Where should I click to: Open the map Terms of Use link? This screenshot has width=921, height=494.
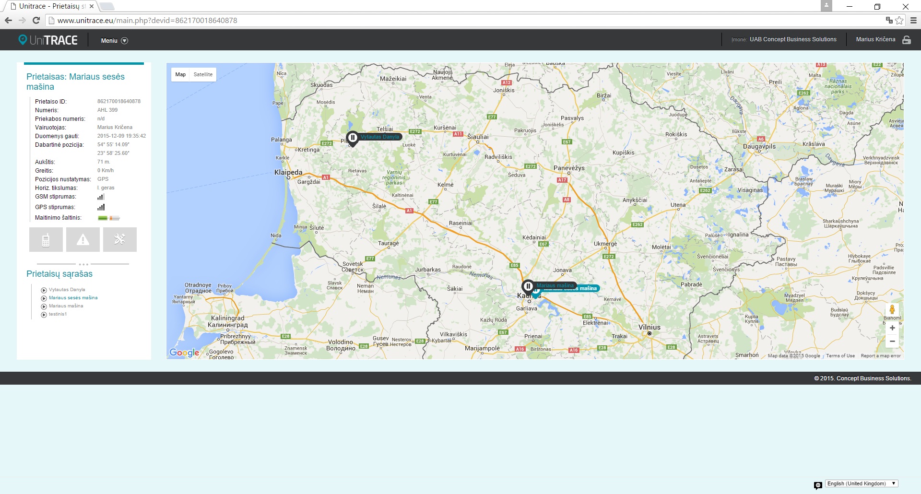840,356
